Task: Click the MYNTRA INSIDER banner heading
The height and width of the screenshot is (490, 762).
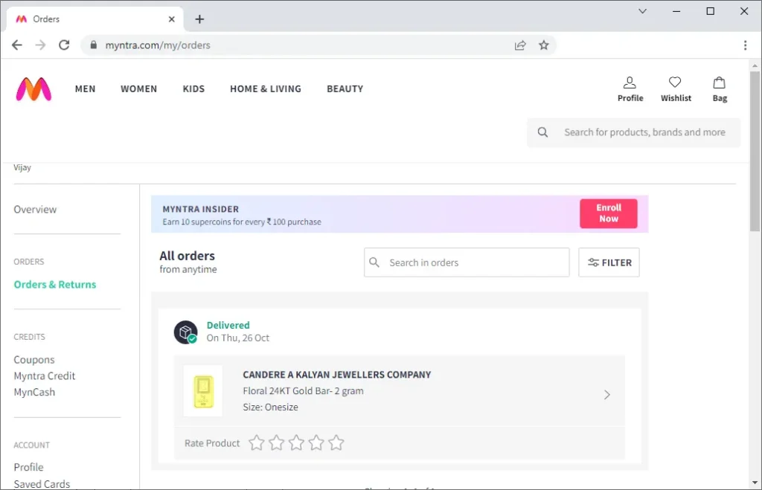Action: click(x=201, y=209)
